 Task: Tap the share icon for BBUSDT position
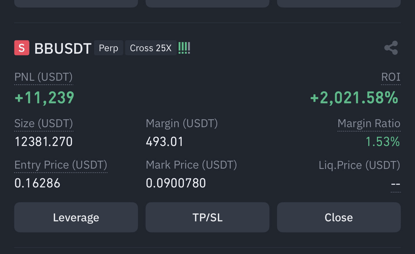coord(391,48)
